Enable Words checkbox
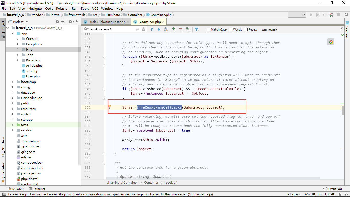Screen dimensions: 350x197 point(230,29)
